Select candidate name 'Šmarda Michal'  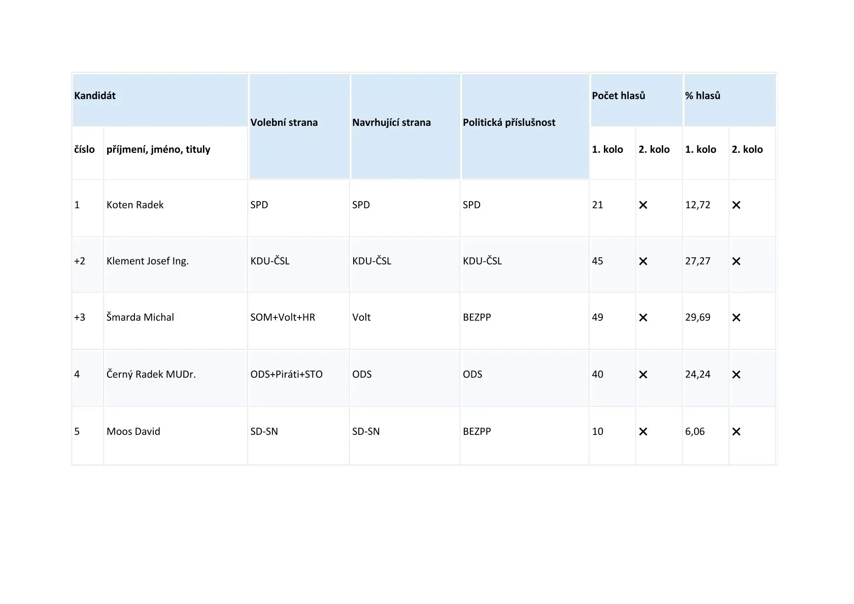tap(140, 317)
